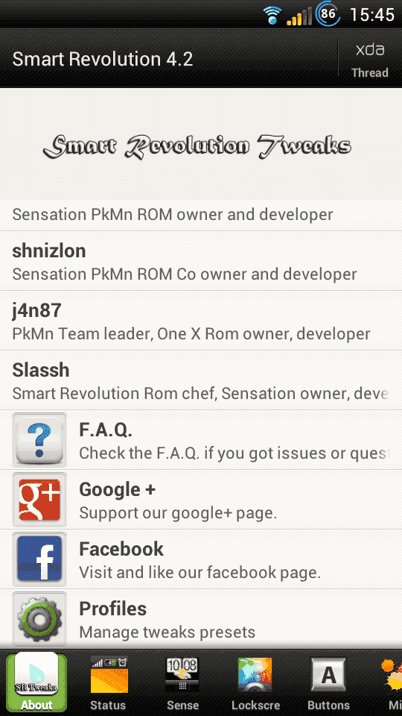The image size is (402, 716).
Task: Open the Google+ icon
Action: [39, 500]
